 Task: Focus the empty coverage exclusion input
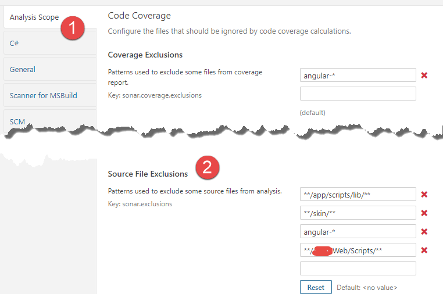tap(358, 94)
